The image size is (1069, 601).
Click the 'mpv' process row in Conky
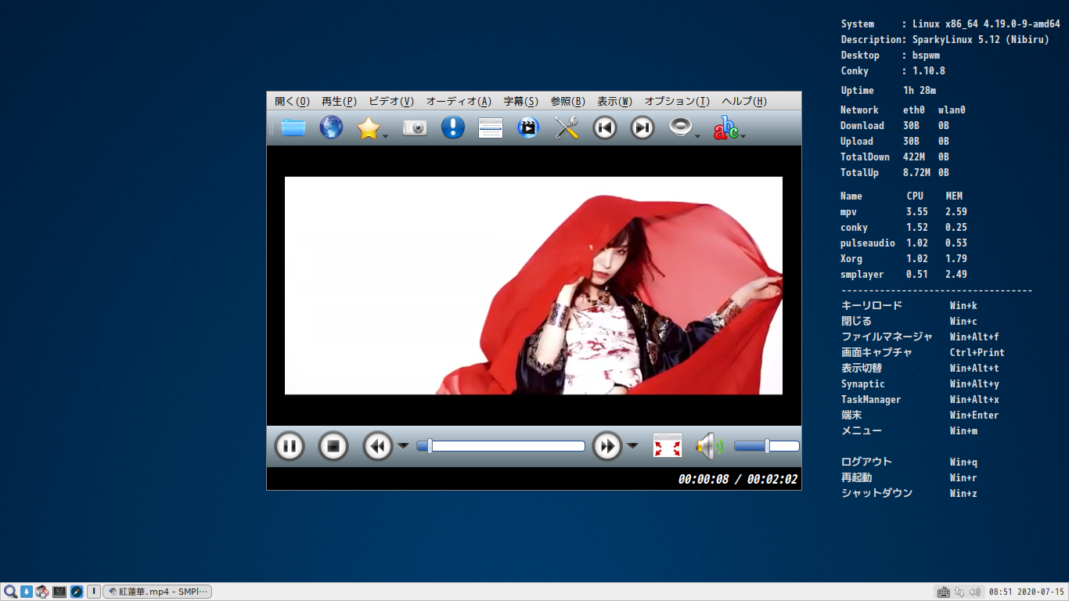tap(903, 211)
